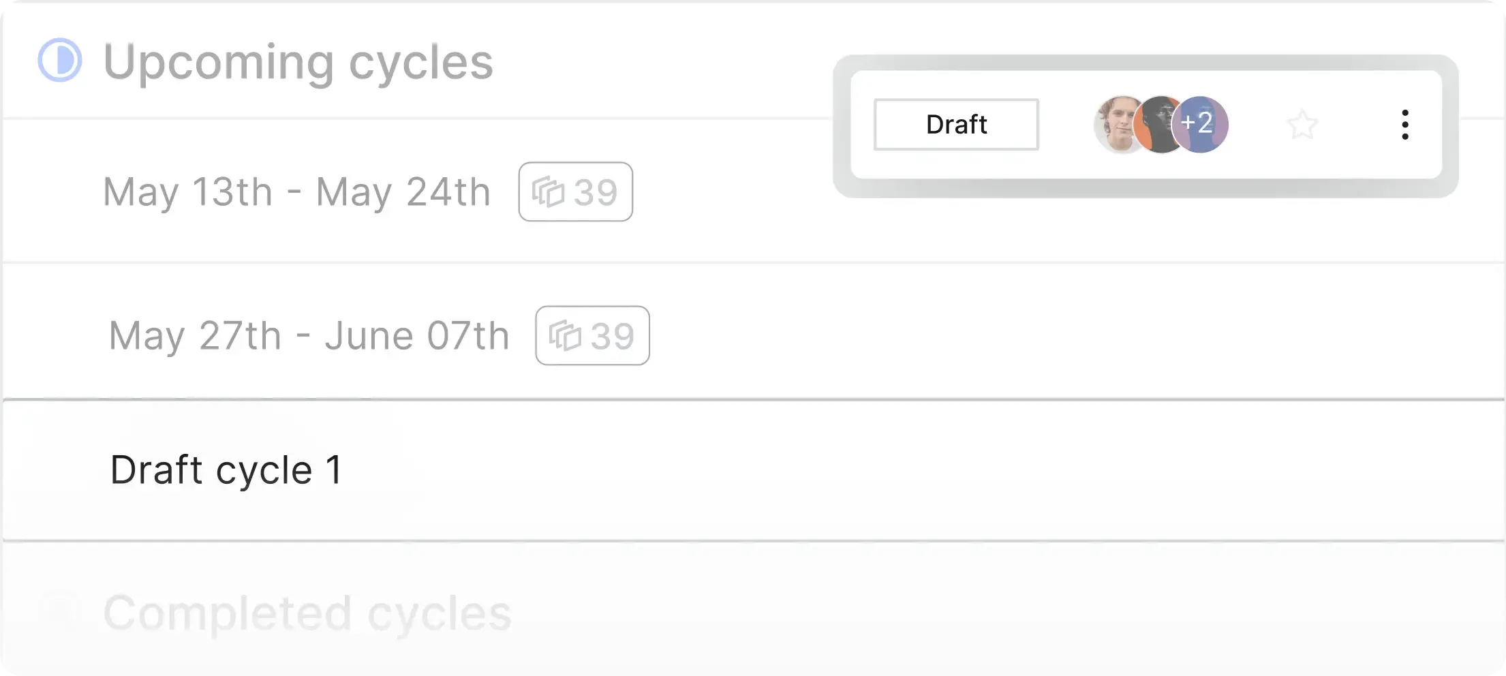Click the issue count badge on May 27th cycle
The image size is (1506, 676).
coord(591,335)
